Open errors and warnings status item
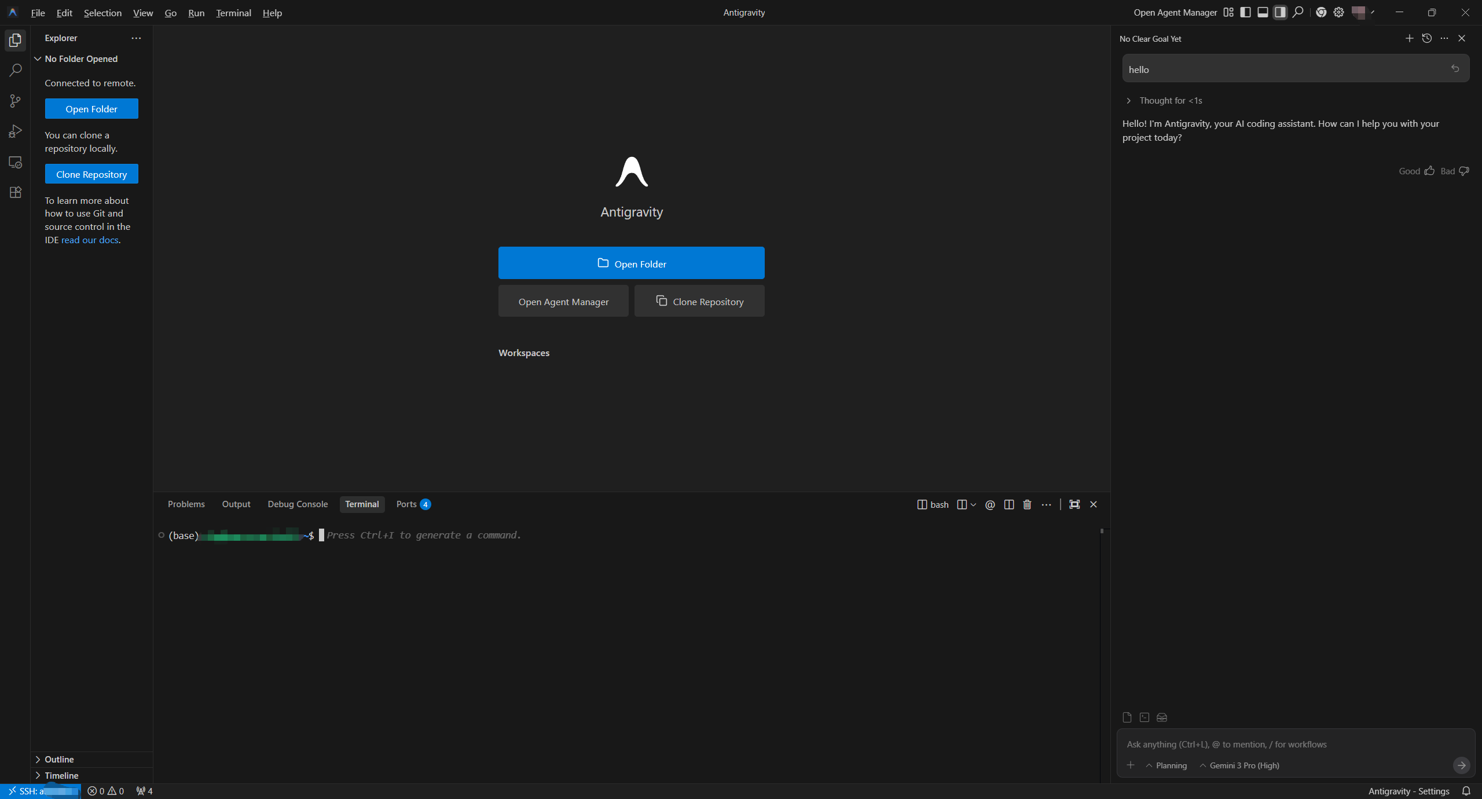 (106, 791)
